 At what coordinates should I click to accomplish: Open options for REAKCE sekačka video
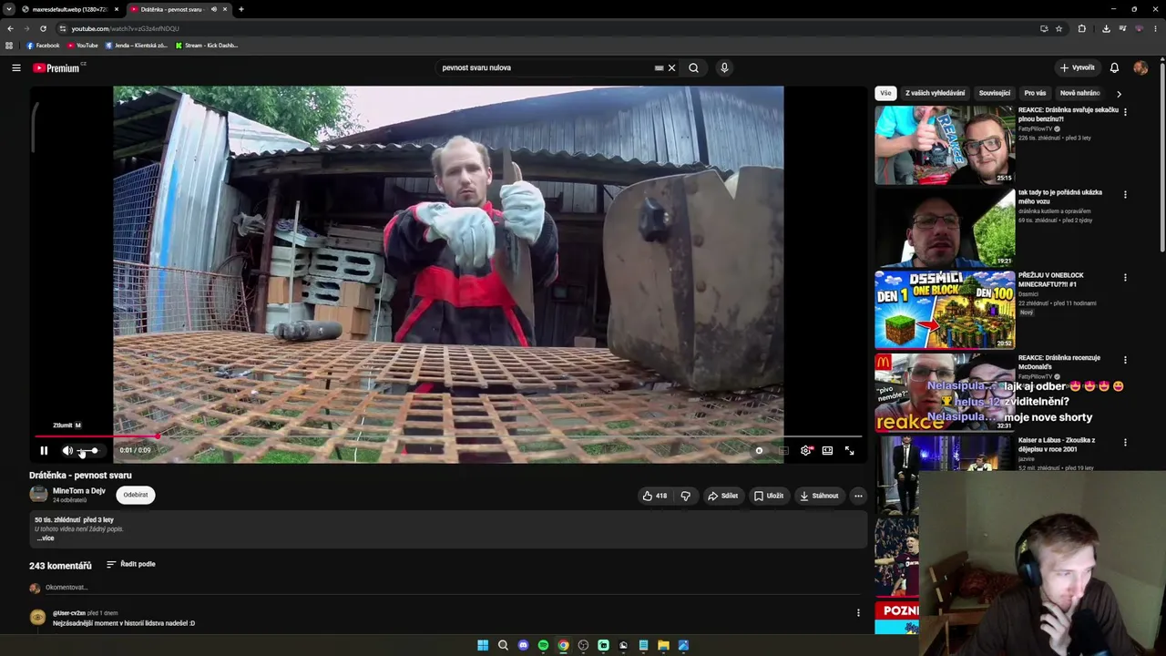[1125, 112]
